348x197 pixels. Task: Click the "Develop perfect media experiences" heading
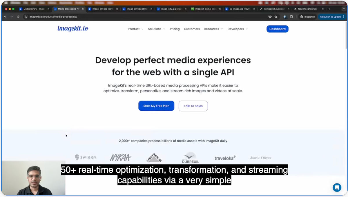click(173, 66)
